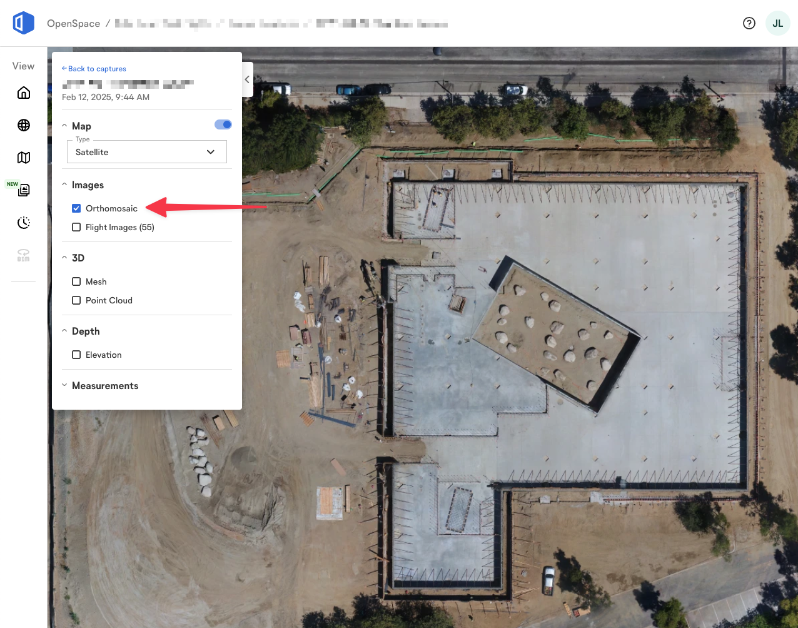
Task: Check the Mesh option under 3D
Action: (x=76, y=281)
